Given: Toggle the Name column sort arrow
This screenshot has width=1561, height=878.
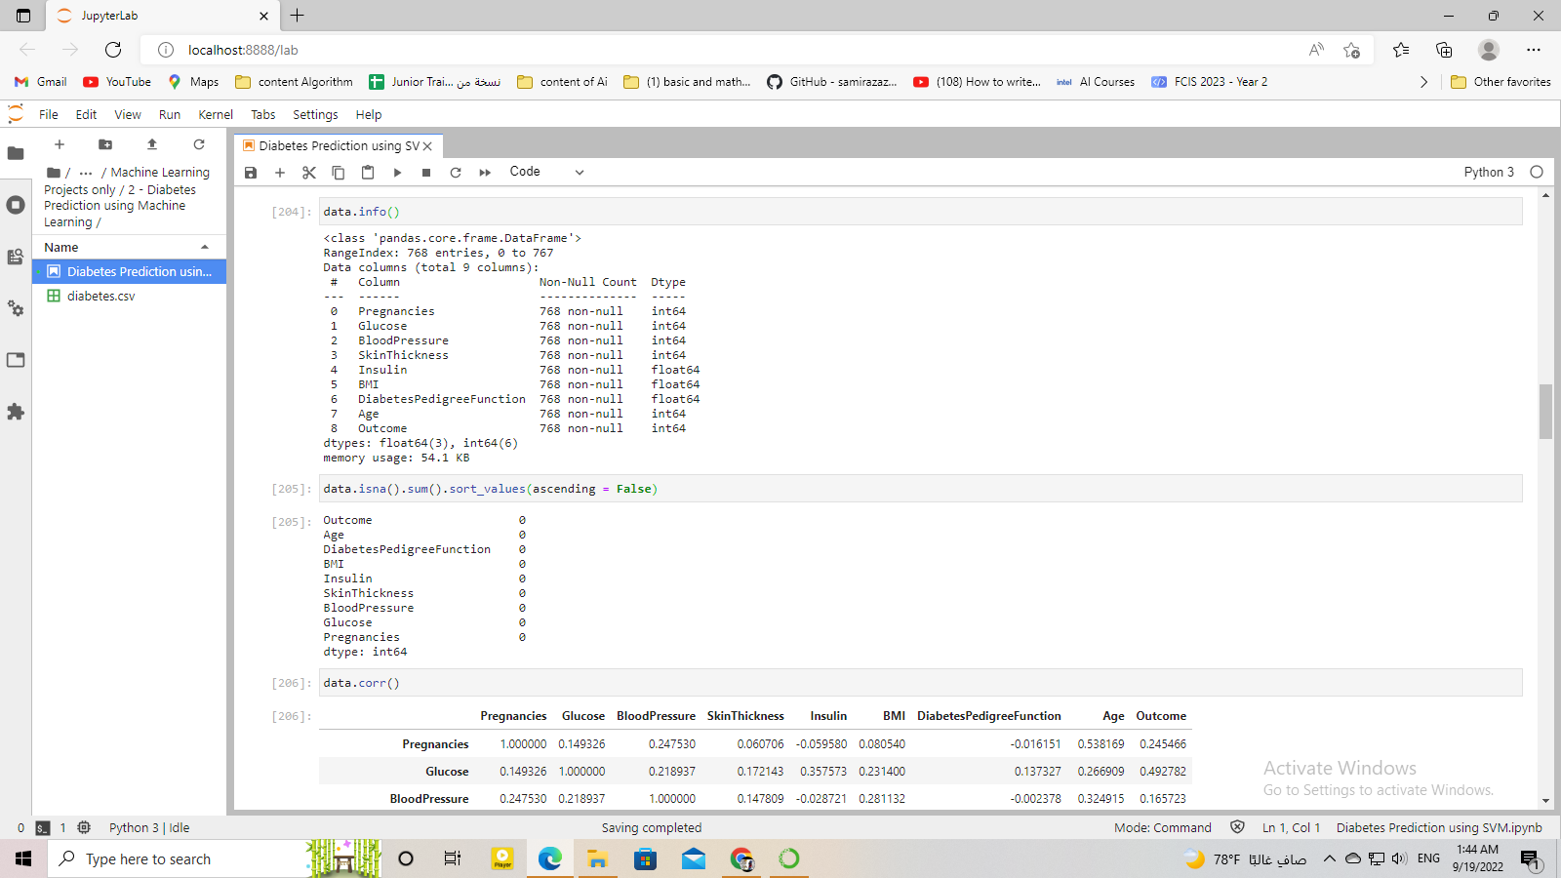Looking at the screenshot, I should click(x=205, y=247).
